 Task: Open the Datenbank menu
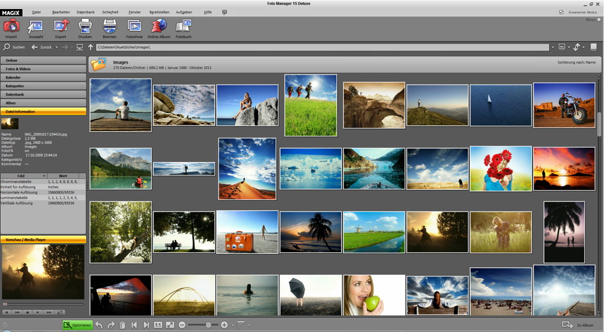(x=86, y=12)
